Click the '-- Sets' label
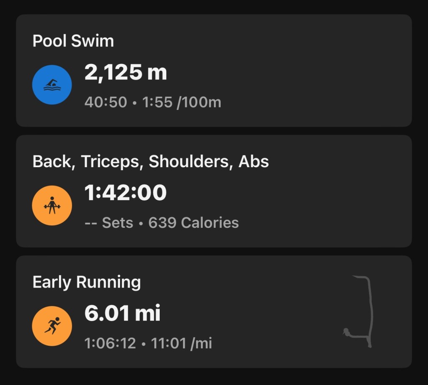Viewport: 428px width, 385px height. pyautogui.click(x=109, y=223)
